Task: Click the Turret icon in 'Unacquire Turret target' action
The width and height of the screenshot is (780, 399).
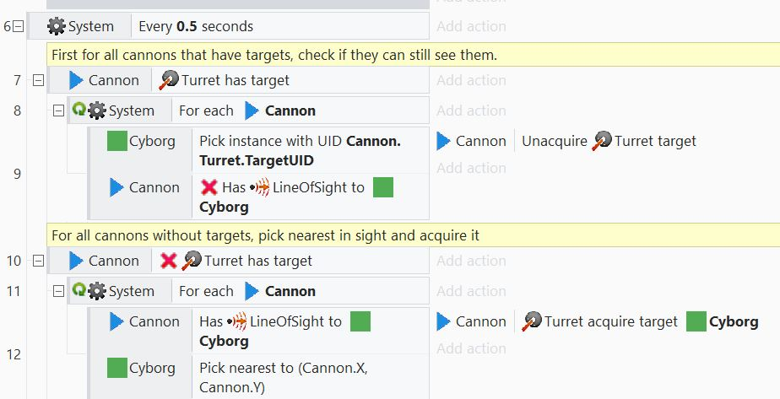Action: click(601, 141)
